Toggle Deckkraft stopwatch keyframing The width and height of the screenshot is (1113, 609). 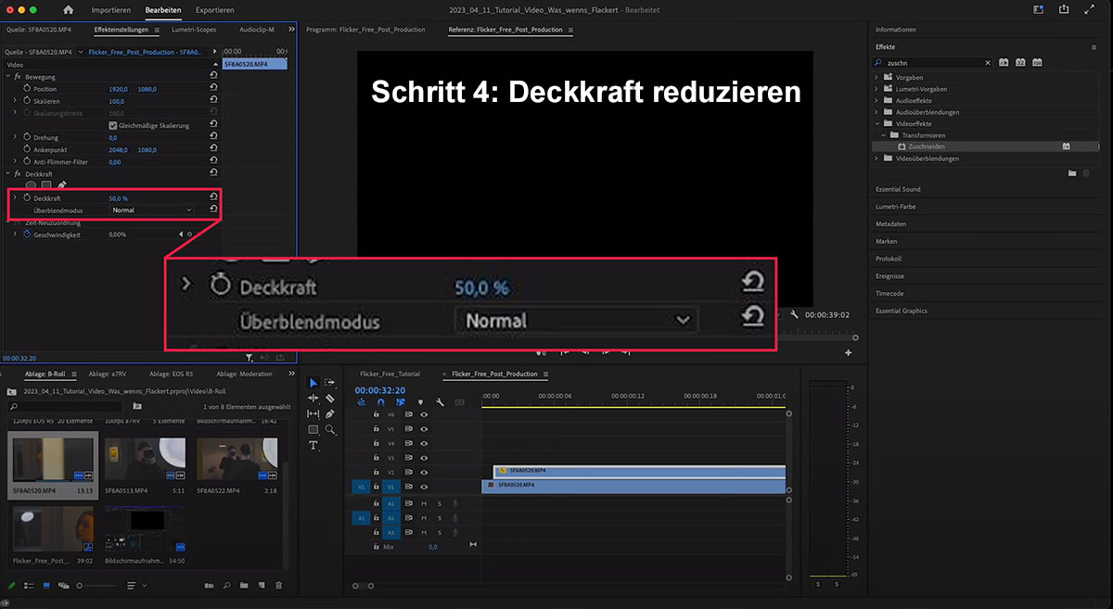tap(27, 198)
